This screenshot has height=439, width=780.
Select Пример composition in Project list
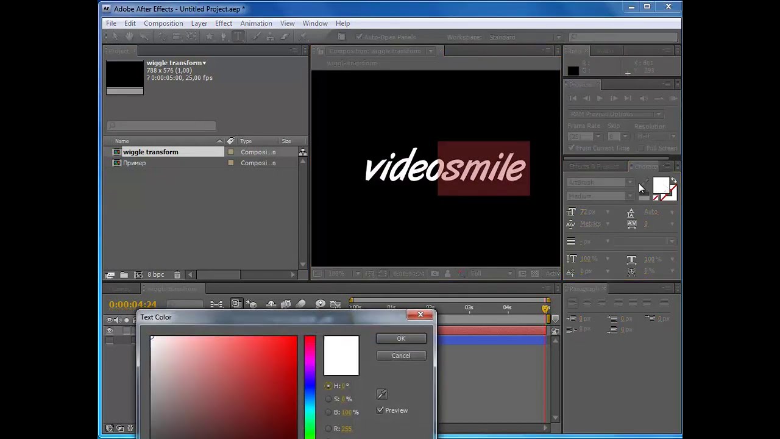tap(134, 163)
